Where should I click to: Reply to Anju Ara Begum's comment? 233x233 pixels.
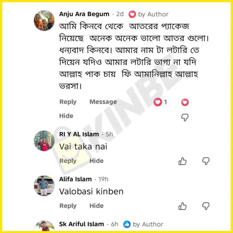68,102
